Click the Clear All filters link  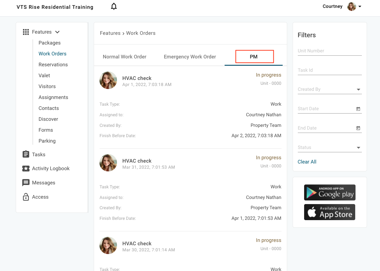pyautogui.click(x=307, y=162)
